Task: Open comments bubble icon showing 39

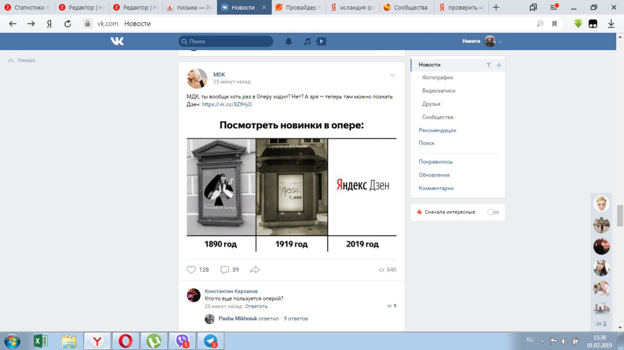Action: point(224,270)
